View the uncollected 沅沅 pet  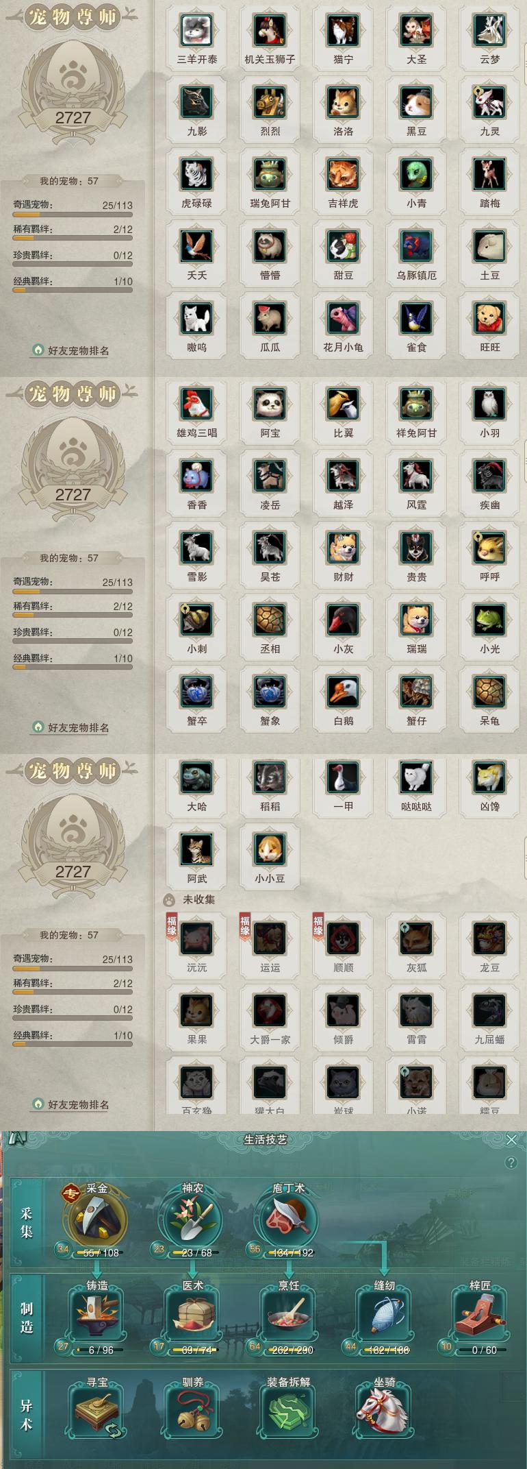196,938
